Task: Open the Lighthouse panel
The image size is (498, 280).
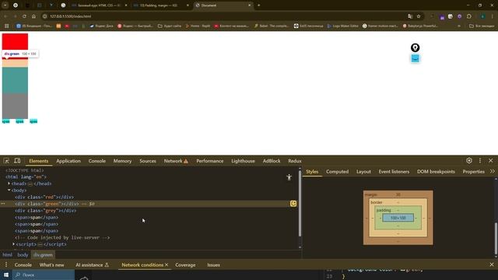Action: click(243, 161)
